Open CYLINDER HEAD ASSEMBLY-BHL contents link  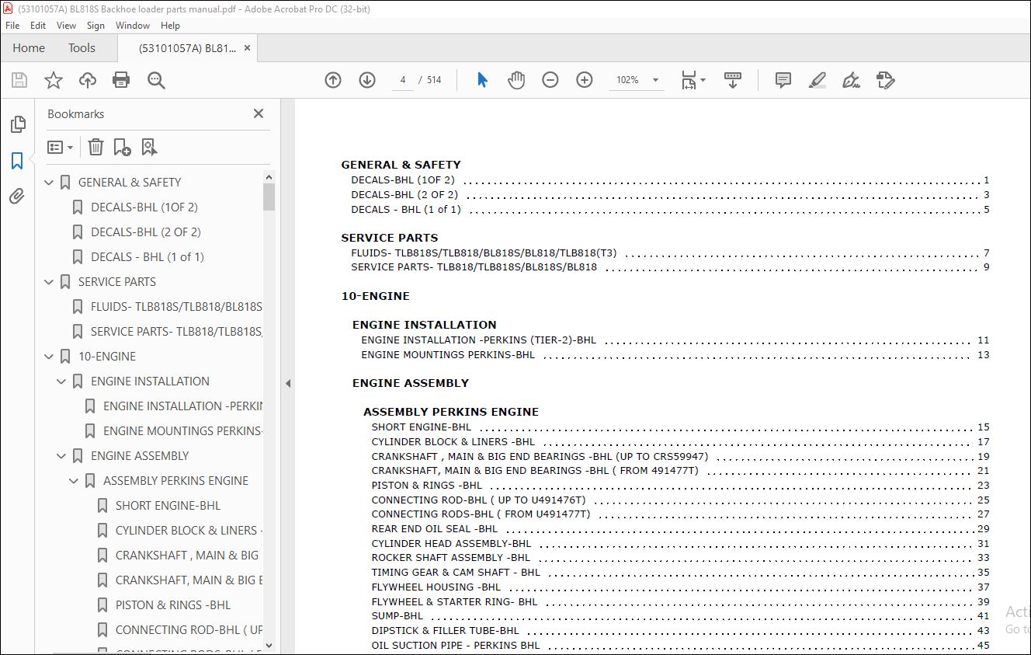coord(451,544)
